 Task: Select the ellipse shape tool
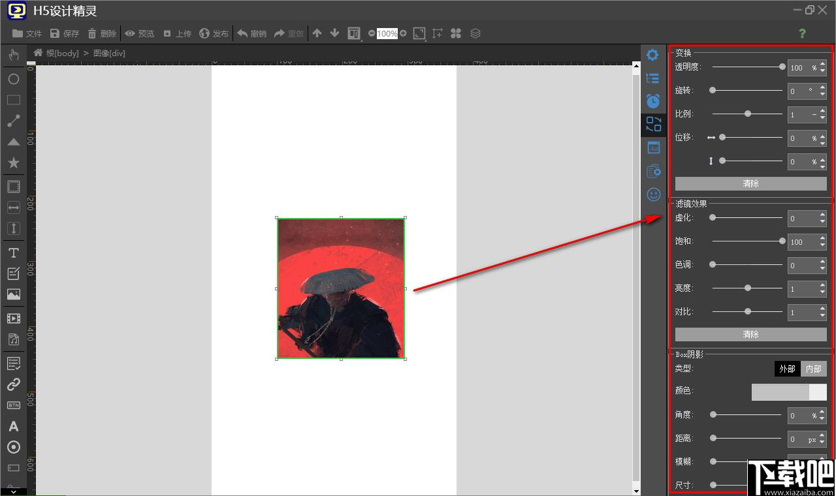pos(13,79)
